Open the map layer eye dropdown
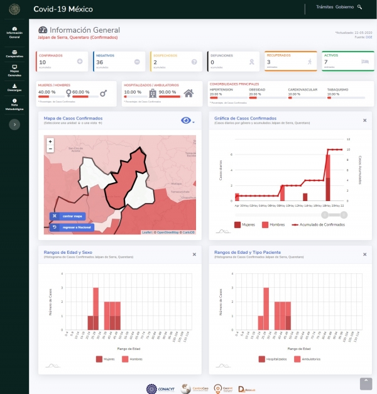 click(187, 121)
